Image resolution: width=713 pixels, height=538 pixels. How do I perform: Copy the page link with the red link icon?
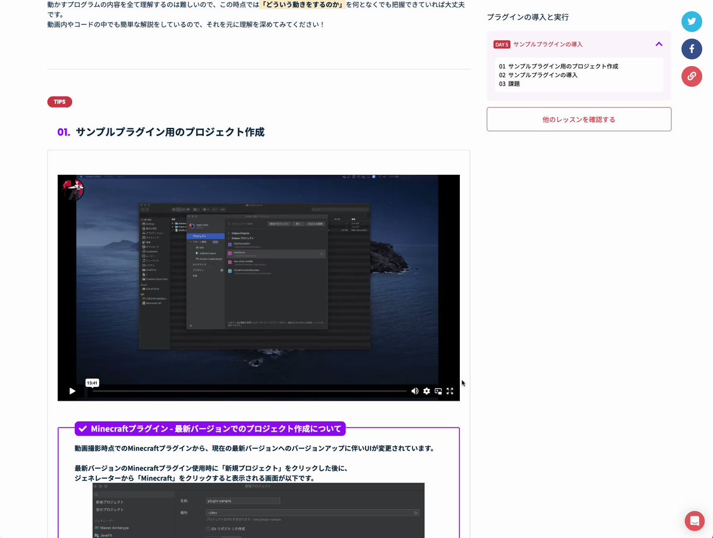(x=691, y=76)
